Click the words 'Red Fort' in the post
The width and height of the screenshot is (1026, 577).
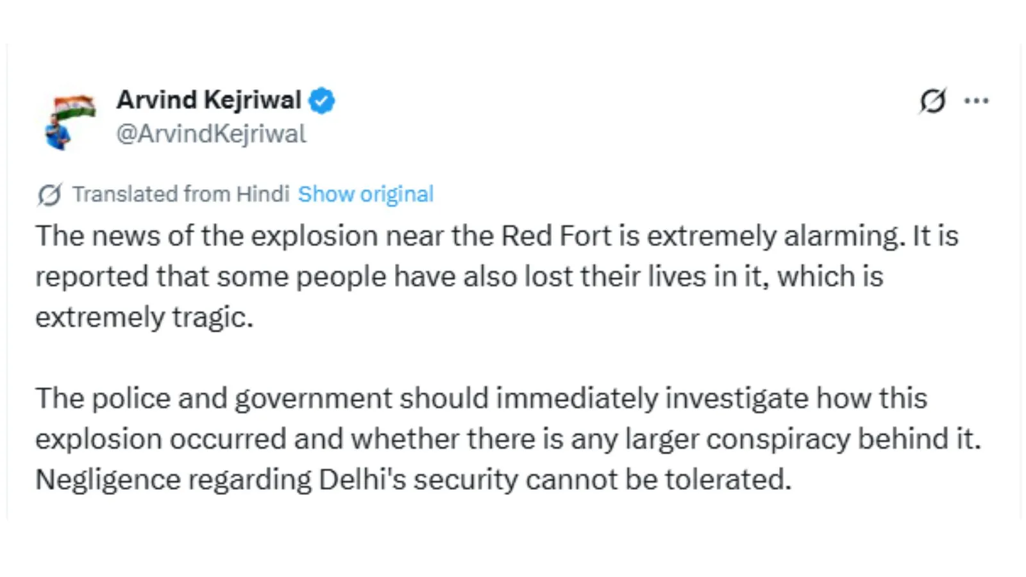556,236
